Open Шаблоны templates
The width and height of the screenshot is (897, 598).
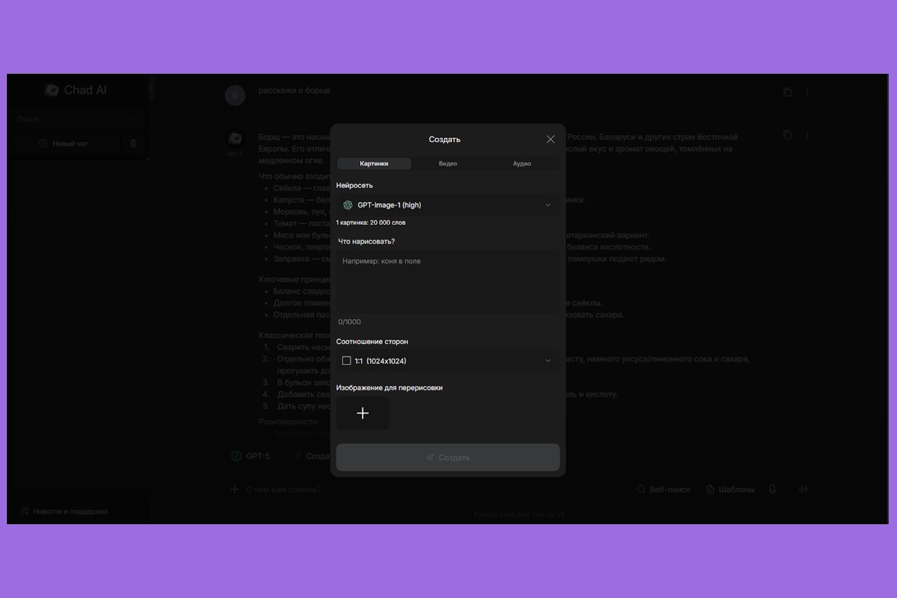click(730, 489)
